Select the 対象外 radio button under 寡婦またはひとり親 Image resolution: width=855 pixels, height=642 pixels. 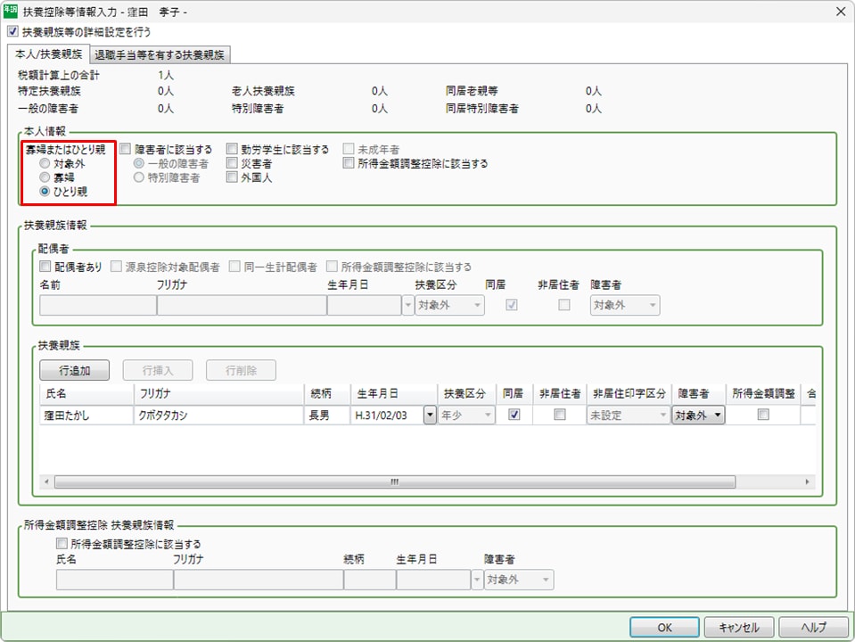click(x=44, y=164)
